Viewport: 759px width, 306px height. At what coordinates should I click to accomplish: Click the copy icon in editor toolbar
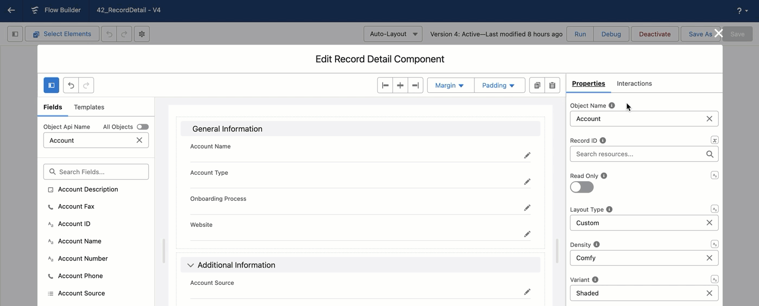(x=537, y=85)
